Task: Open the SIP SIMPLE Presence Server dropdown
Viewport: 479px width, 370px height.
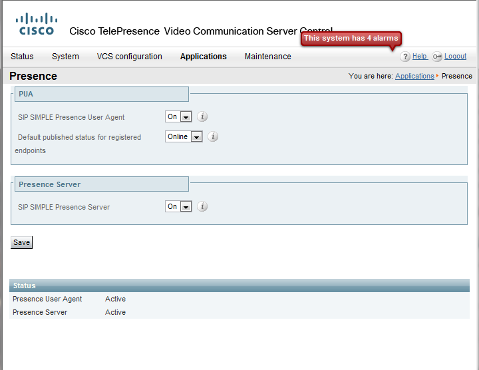Action: 178,206
